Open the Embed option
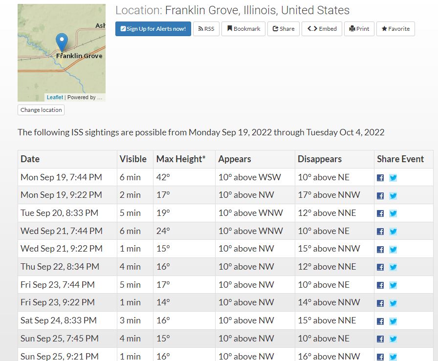Viewport: 438px width, 361px height. [322, 29]
